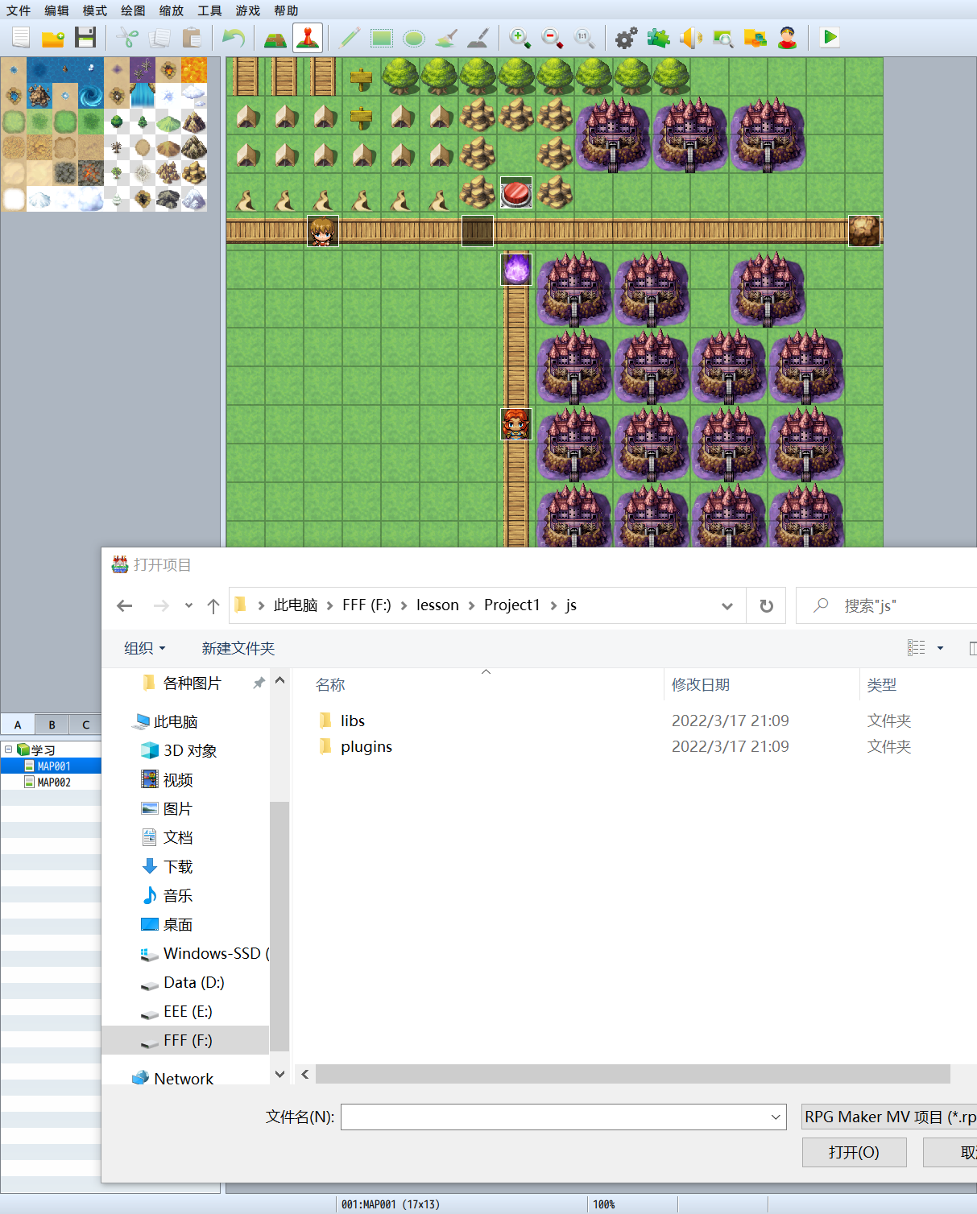Viewport: 977px width, 1214px height.
Task: Open the file type combo box
Action: point(889,1117)
